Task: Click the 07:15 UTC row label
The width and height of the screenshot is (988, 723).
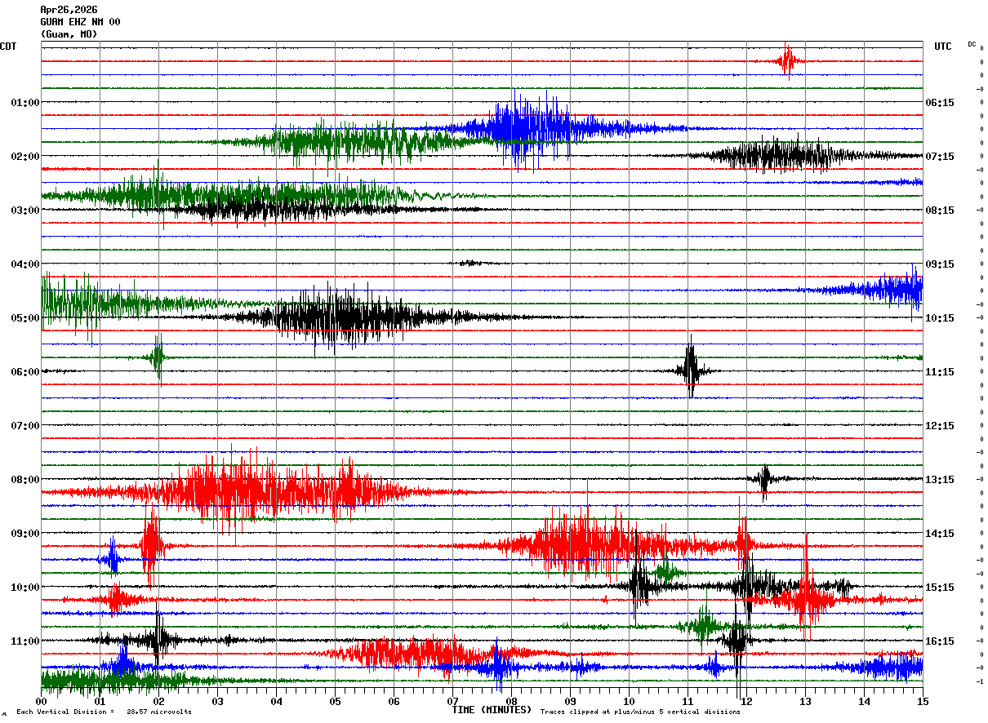Action: 940,157
